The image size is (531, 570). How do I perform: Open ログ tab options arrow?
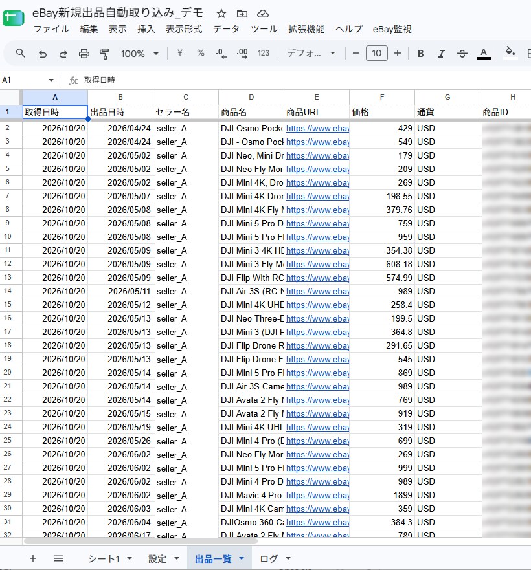pos(288,558)
